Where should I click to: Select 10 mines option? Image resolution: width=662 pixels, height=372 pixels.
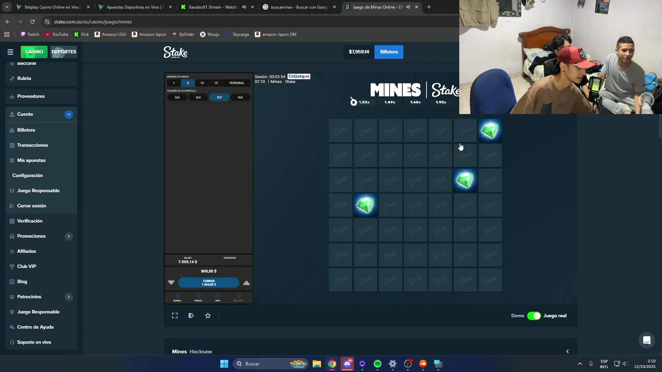202,83
